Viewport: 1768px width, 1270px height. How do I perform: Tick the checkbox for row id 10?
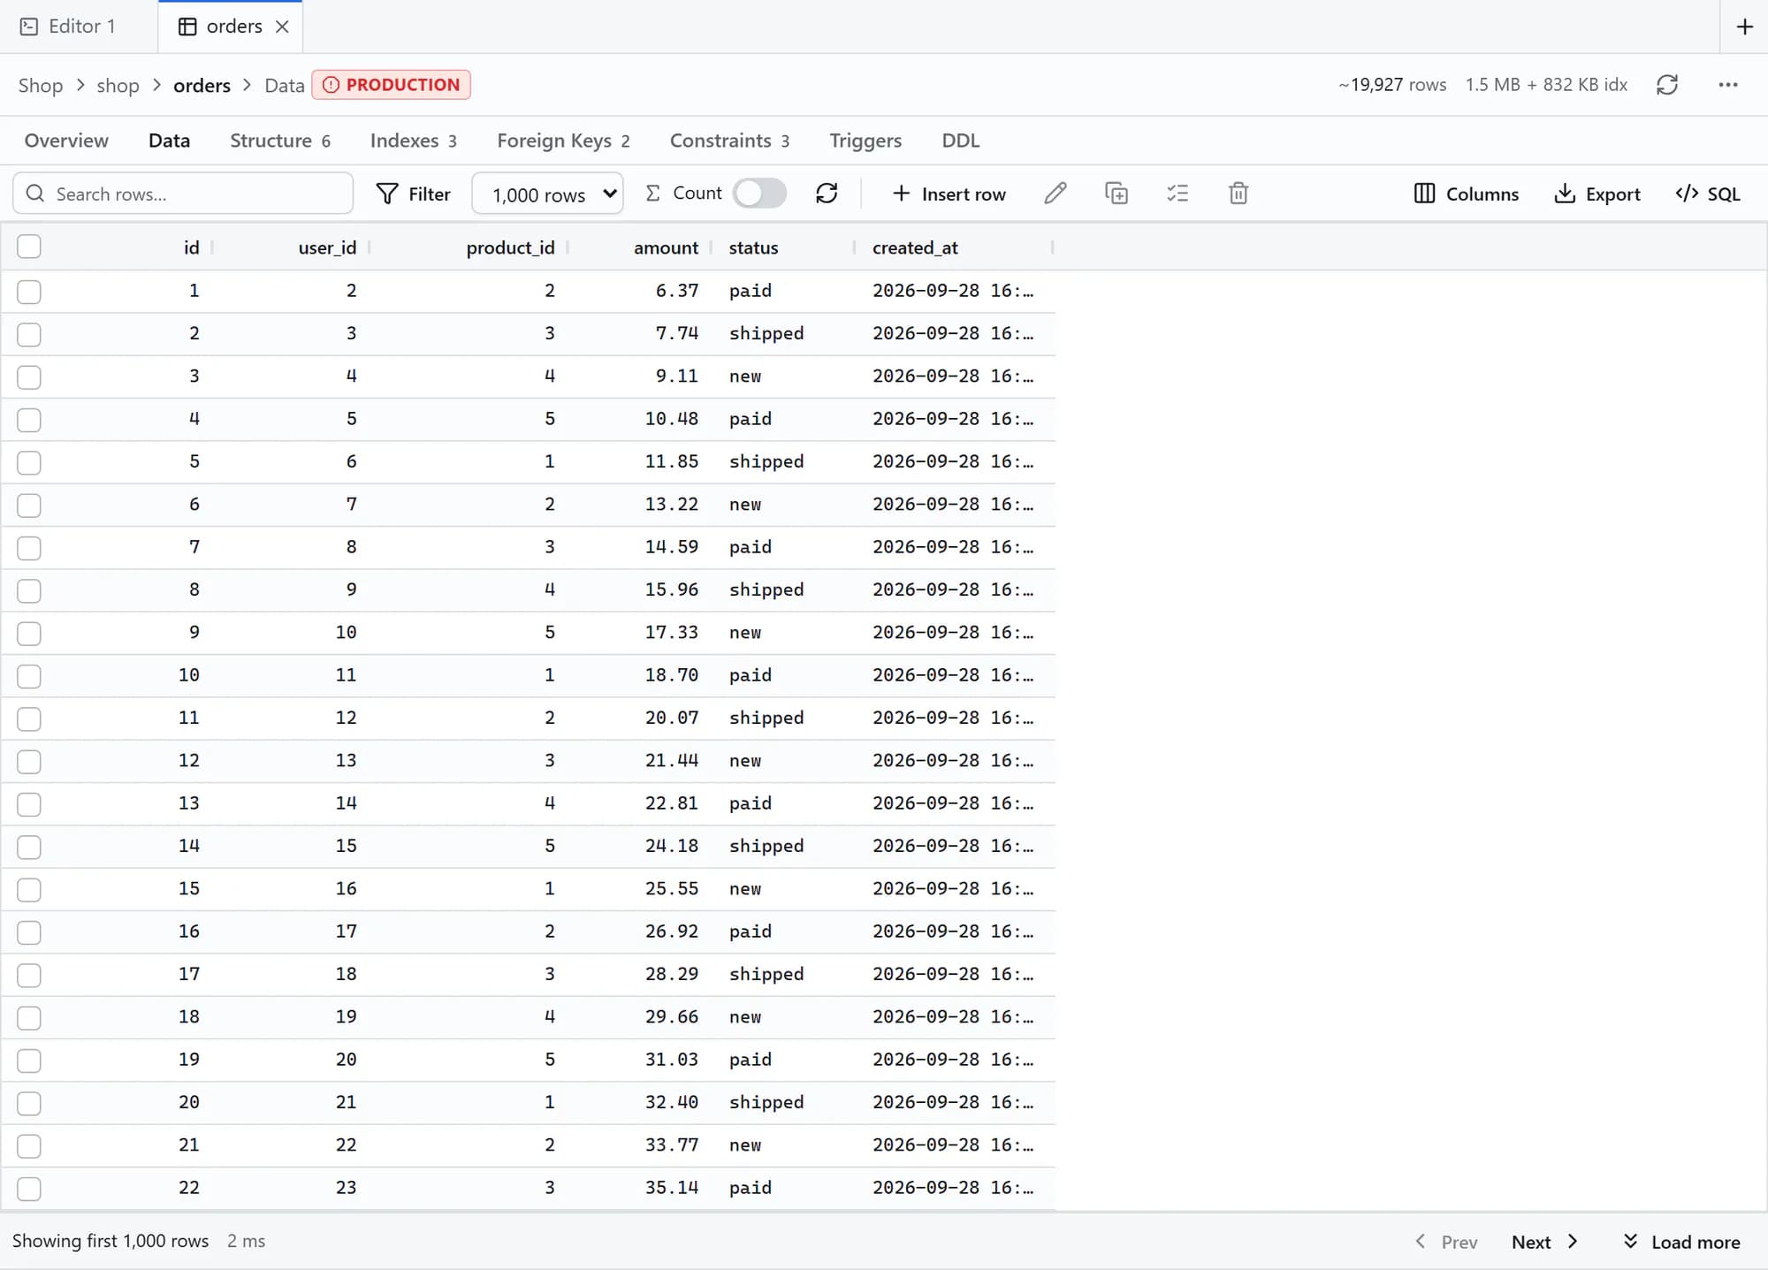(x=29, y=676)
